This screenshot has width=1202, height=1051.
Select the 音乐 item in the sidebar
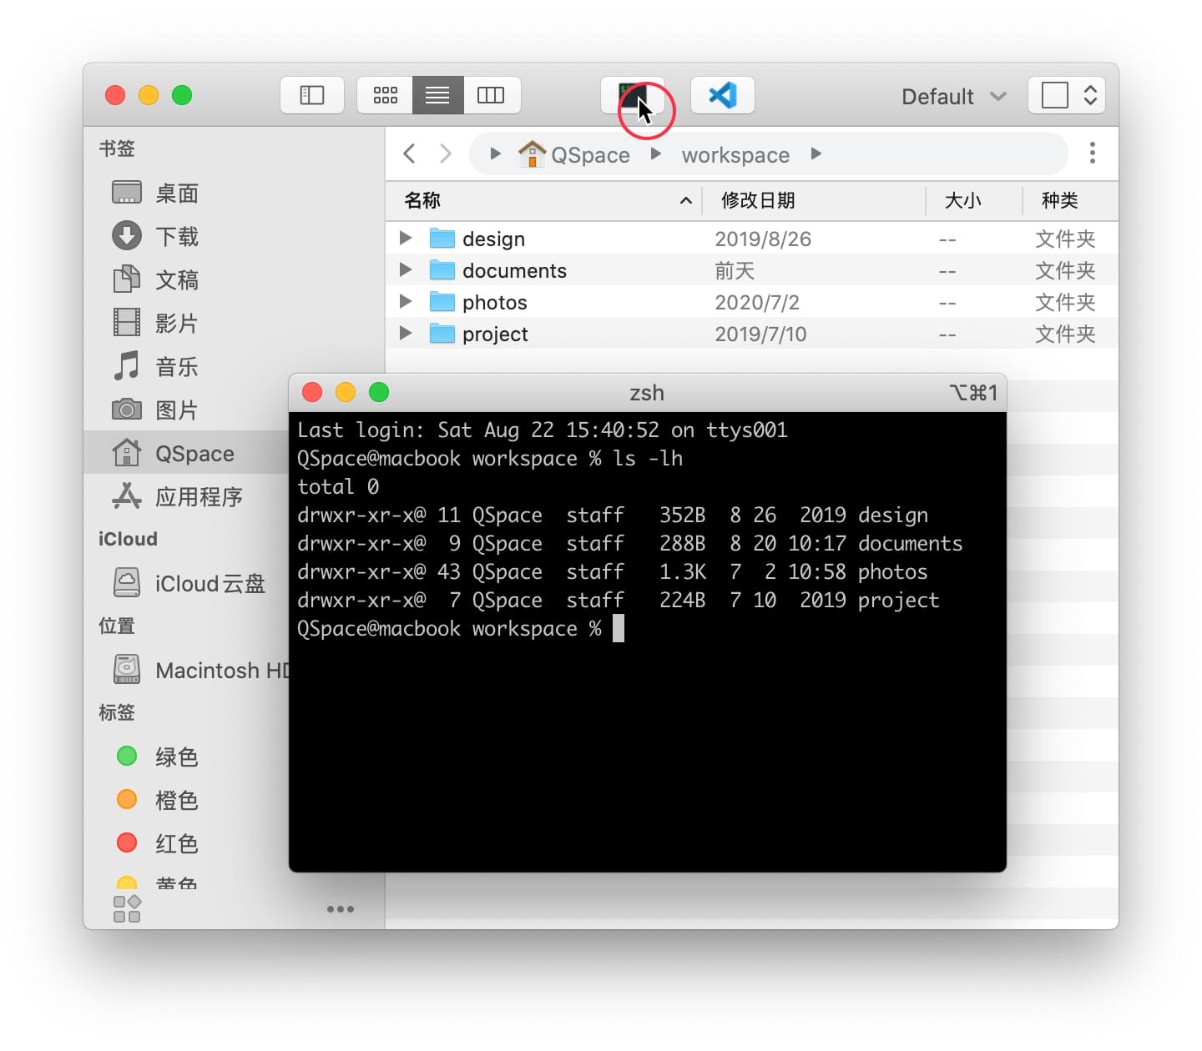point(178,366)
